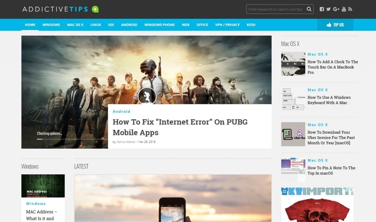Click the green plus logo icon

pyautogui.click(x=95, y=9)
